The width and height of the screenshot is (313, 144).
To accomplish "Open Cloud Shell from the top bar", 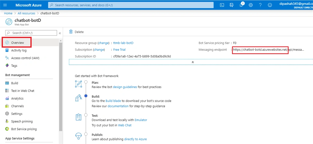I will [x=222, y=5].
